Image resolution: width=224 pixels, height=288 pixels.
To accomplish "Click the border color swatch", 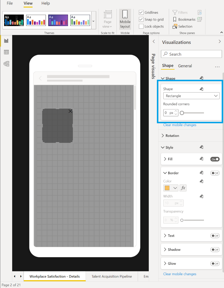I will [x=167, y=188].
